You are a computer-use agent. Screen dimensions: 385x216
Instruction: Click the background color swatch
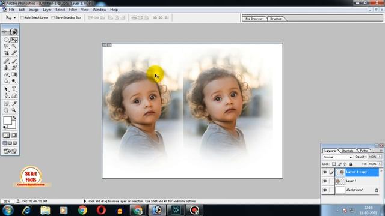pyautogui.click(x=13, y=126)
